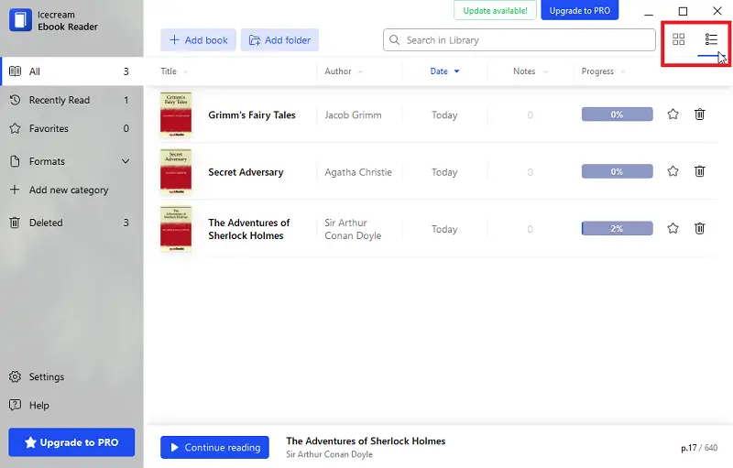Click the search magnifier icon
Image resolution: width=733 pixels, height=468 pixels.
point(395,40)
